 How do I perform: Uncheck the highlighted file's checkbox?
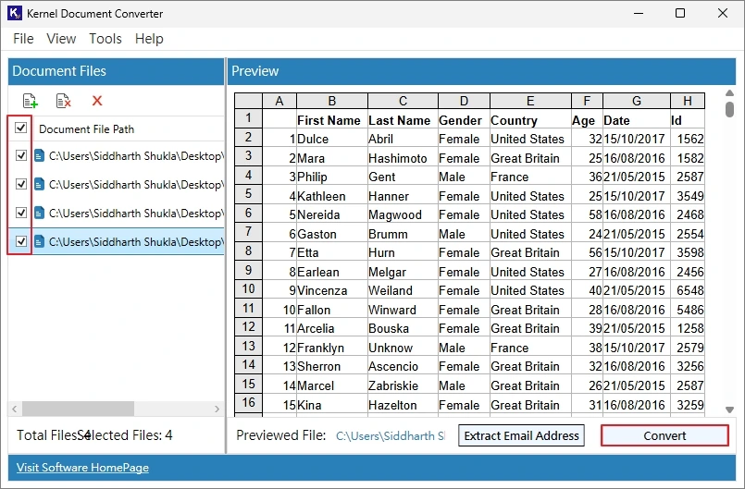(x=21, y=241)
